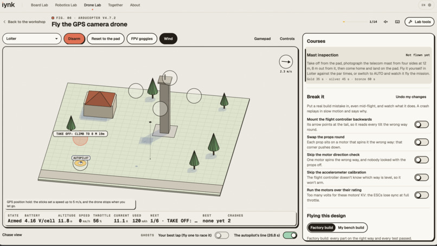Click the used capacity 120 mAh

(x=140, y=221)
